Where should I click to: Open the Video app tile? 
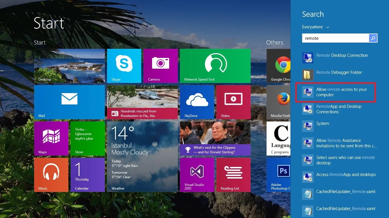tap(234, 102)
